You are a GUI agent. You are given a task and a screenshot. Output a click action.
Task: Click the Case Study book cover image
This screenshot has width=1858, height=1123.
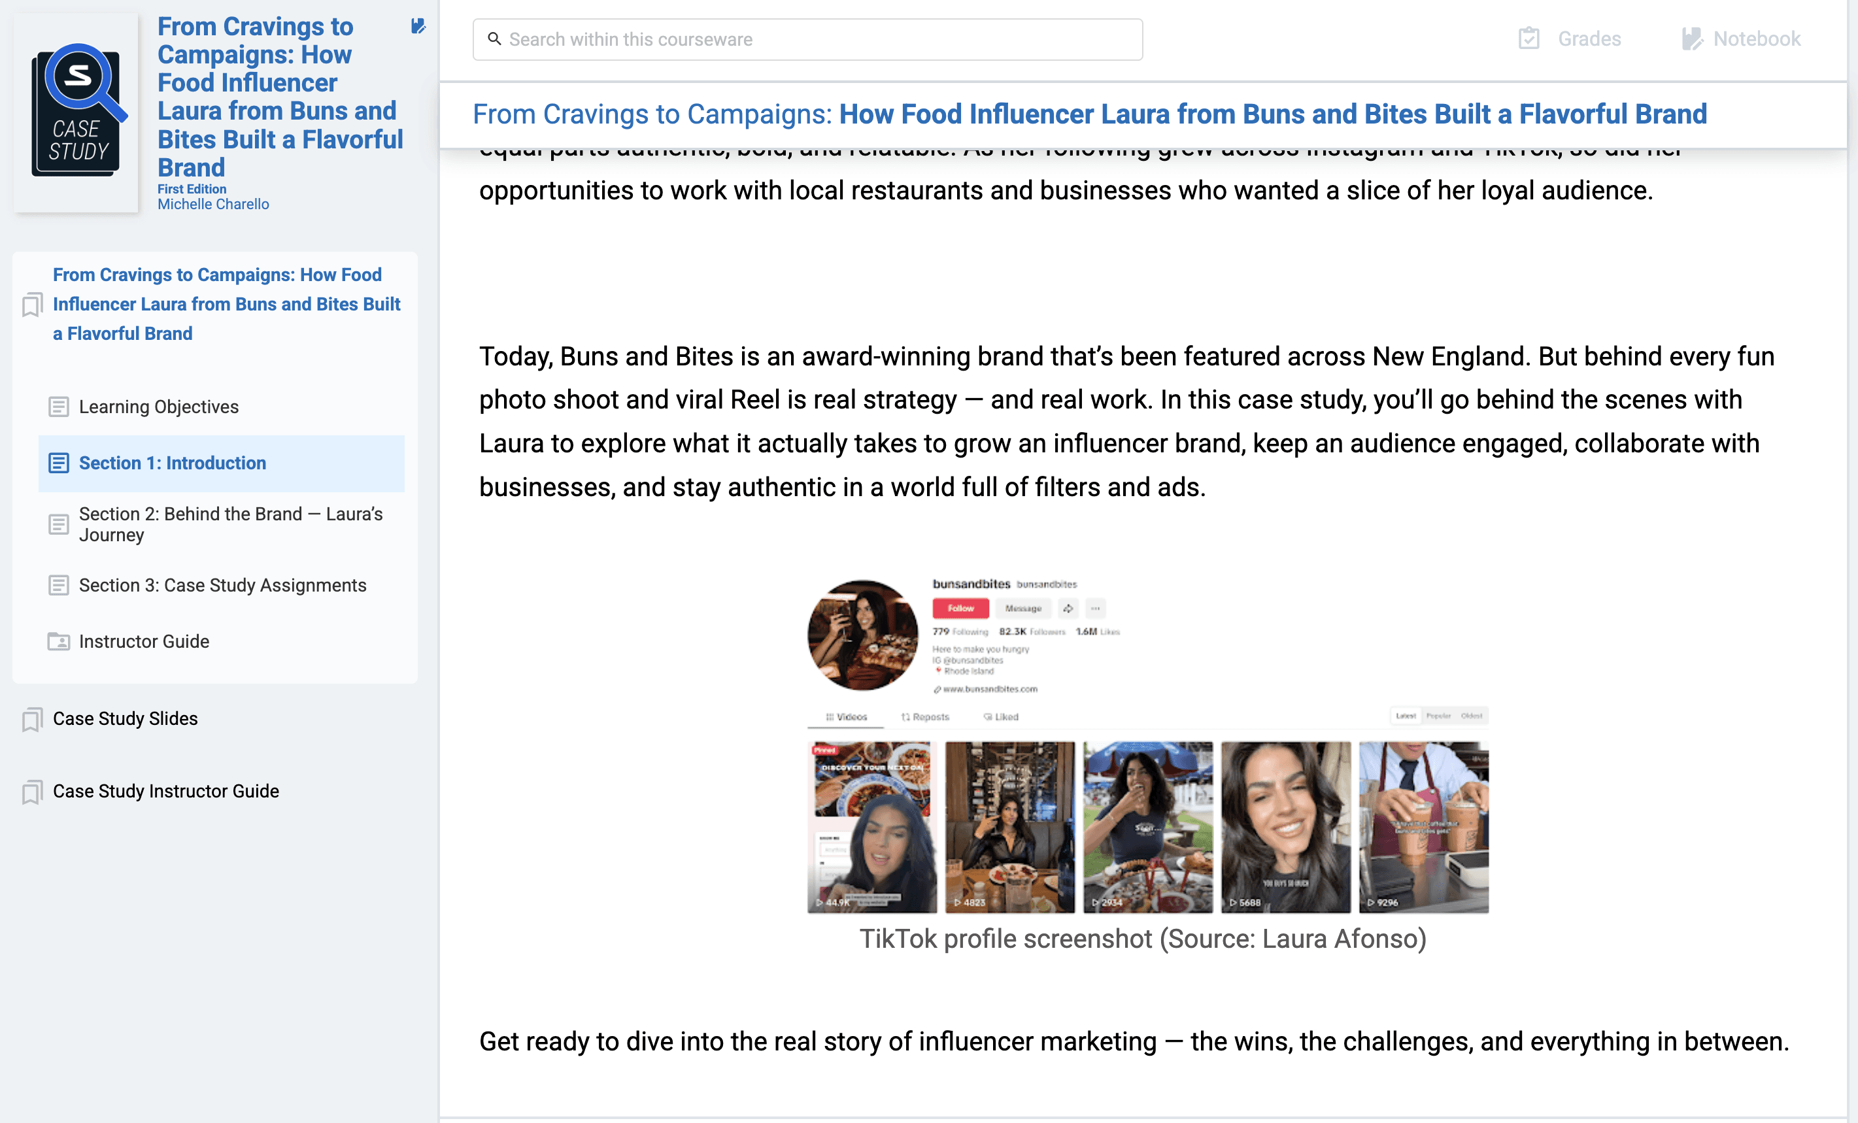click(77, 112)
